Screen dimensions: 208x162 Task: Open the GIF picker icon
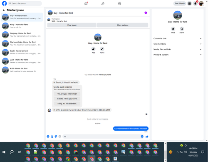click(x=59, y=137)
